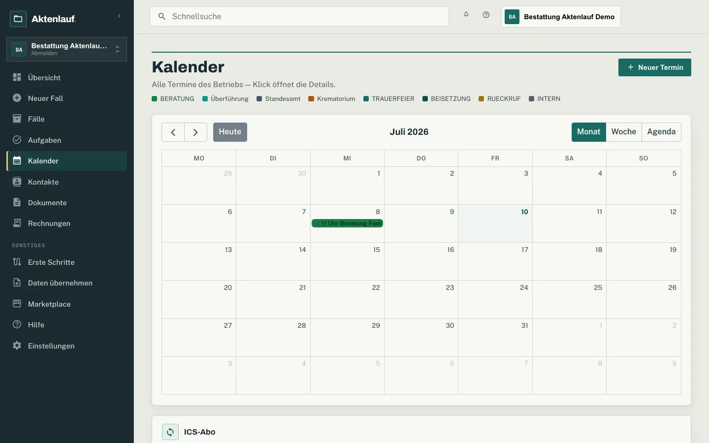Click the Erste Schritte icon
This screenshot has width=709, height=443.
[17, 262]
